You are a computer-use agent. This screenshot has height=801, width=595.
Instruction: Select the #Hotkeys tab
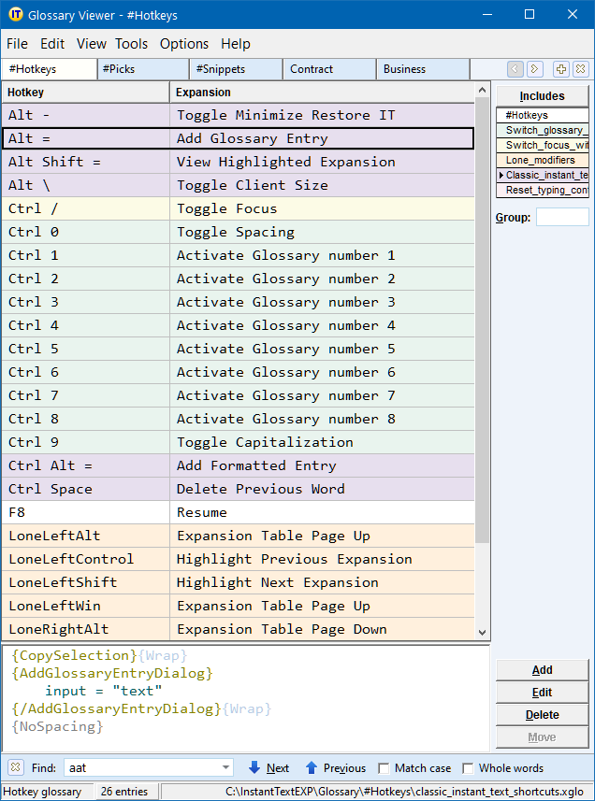[49, 69]
